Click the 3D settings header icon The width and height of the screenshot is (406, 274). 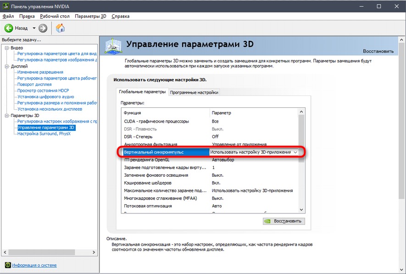point(113,46)
